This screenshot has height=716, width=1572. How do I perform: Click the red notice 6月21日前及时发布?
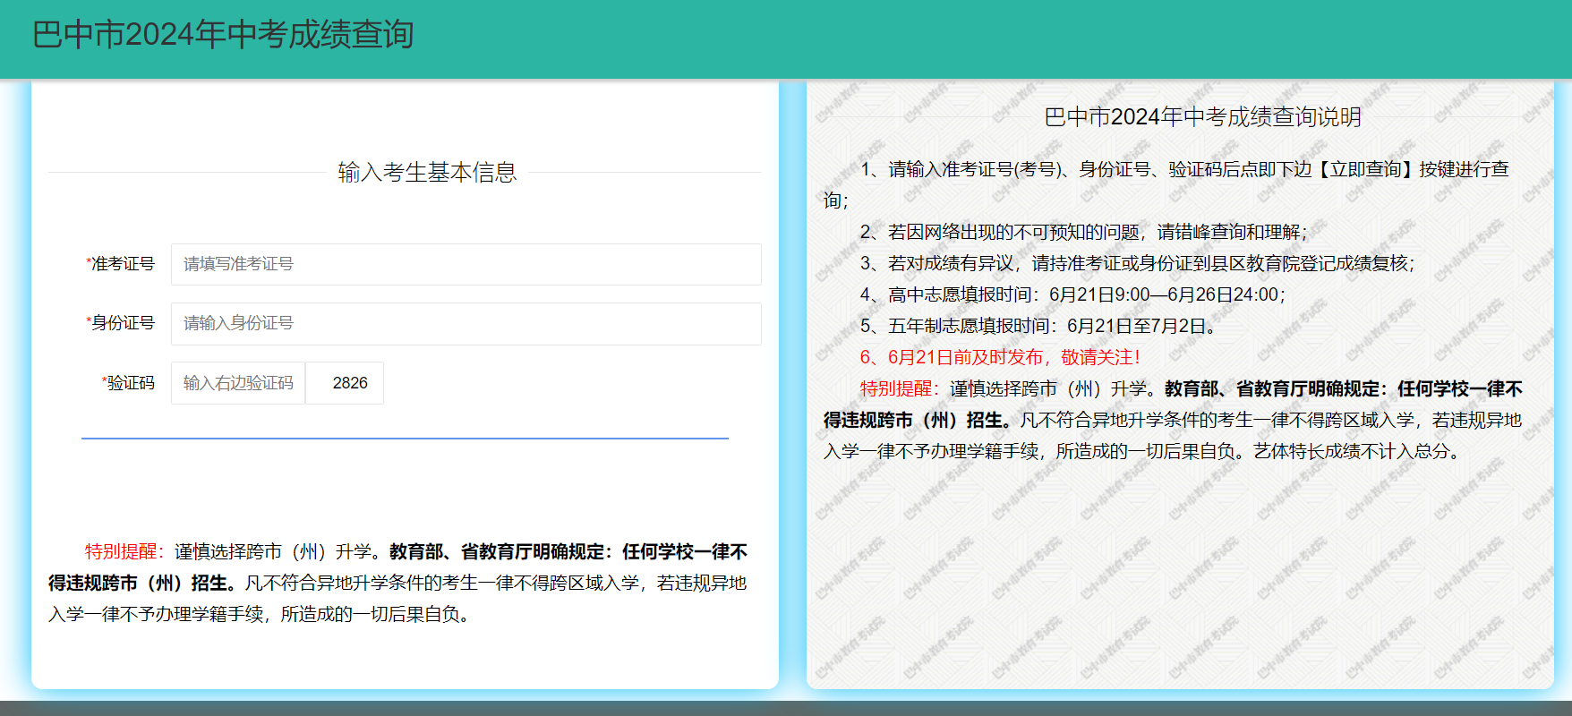pos(1000,357)
